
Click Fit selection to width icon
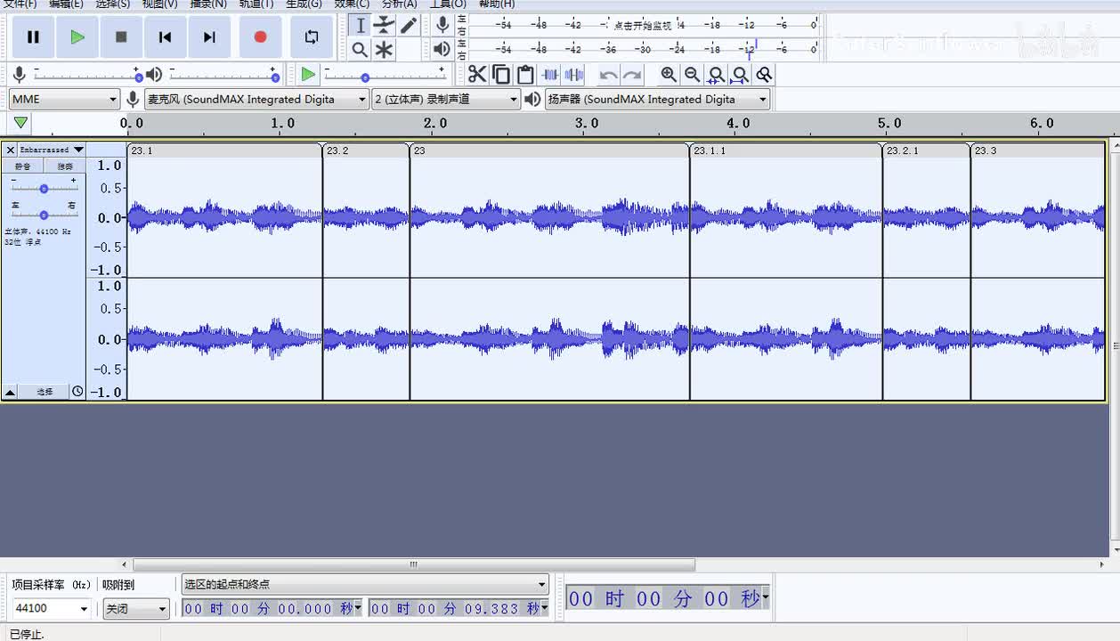716,75
